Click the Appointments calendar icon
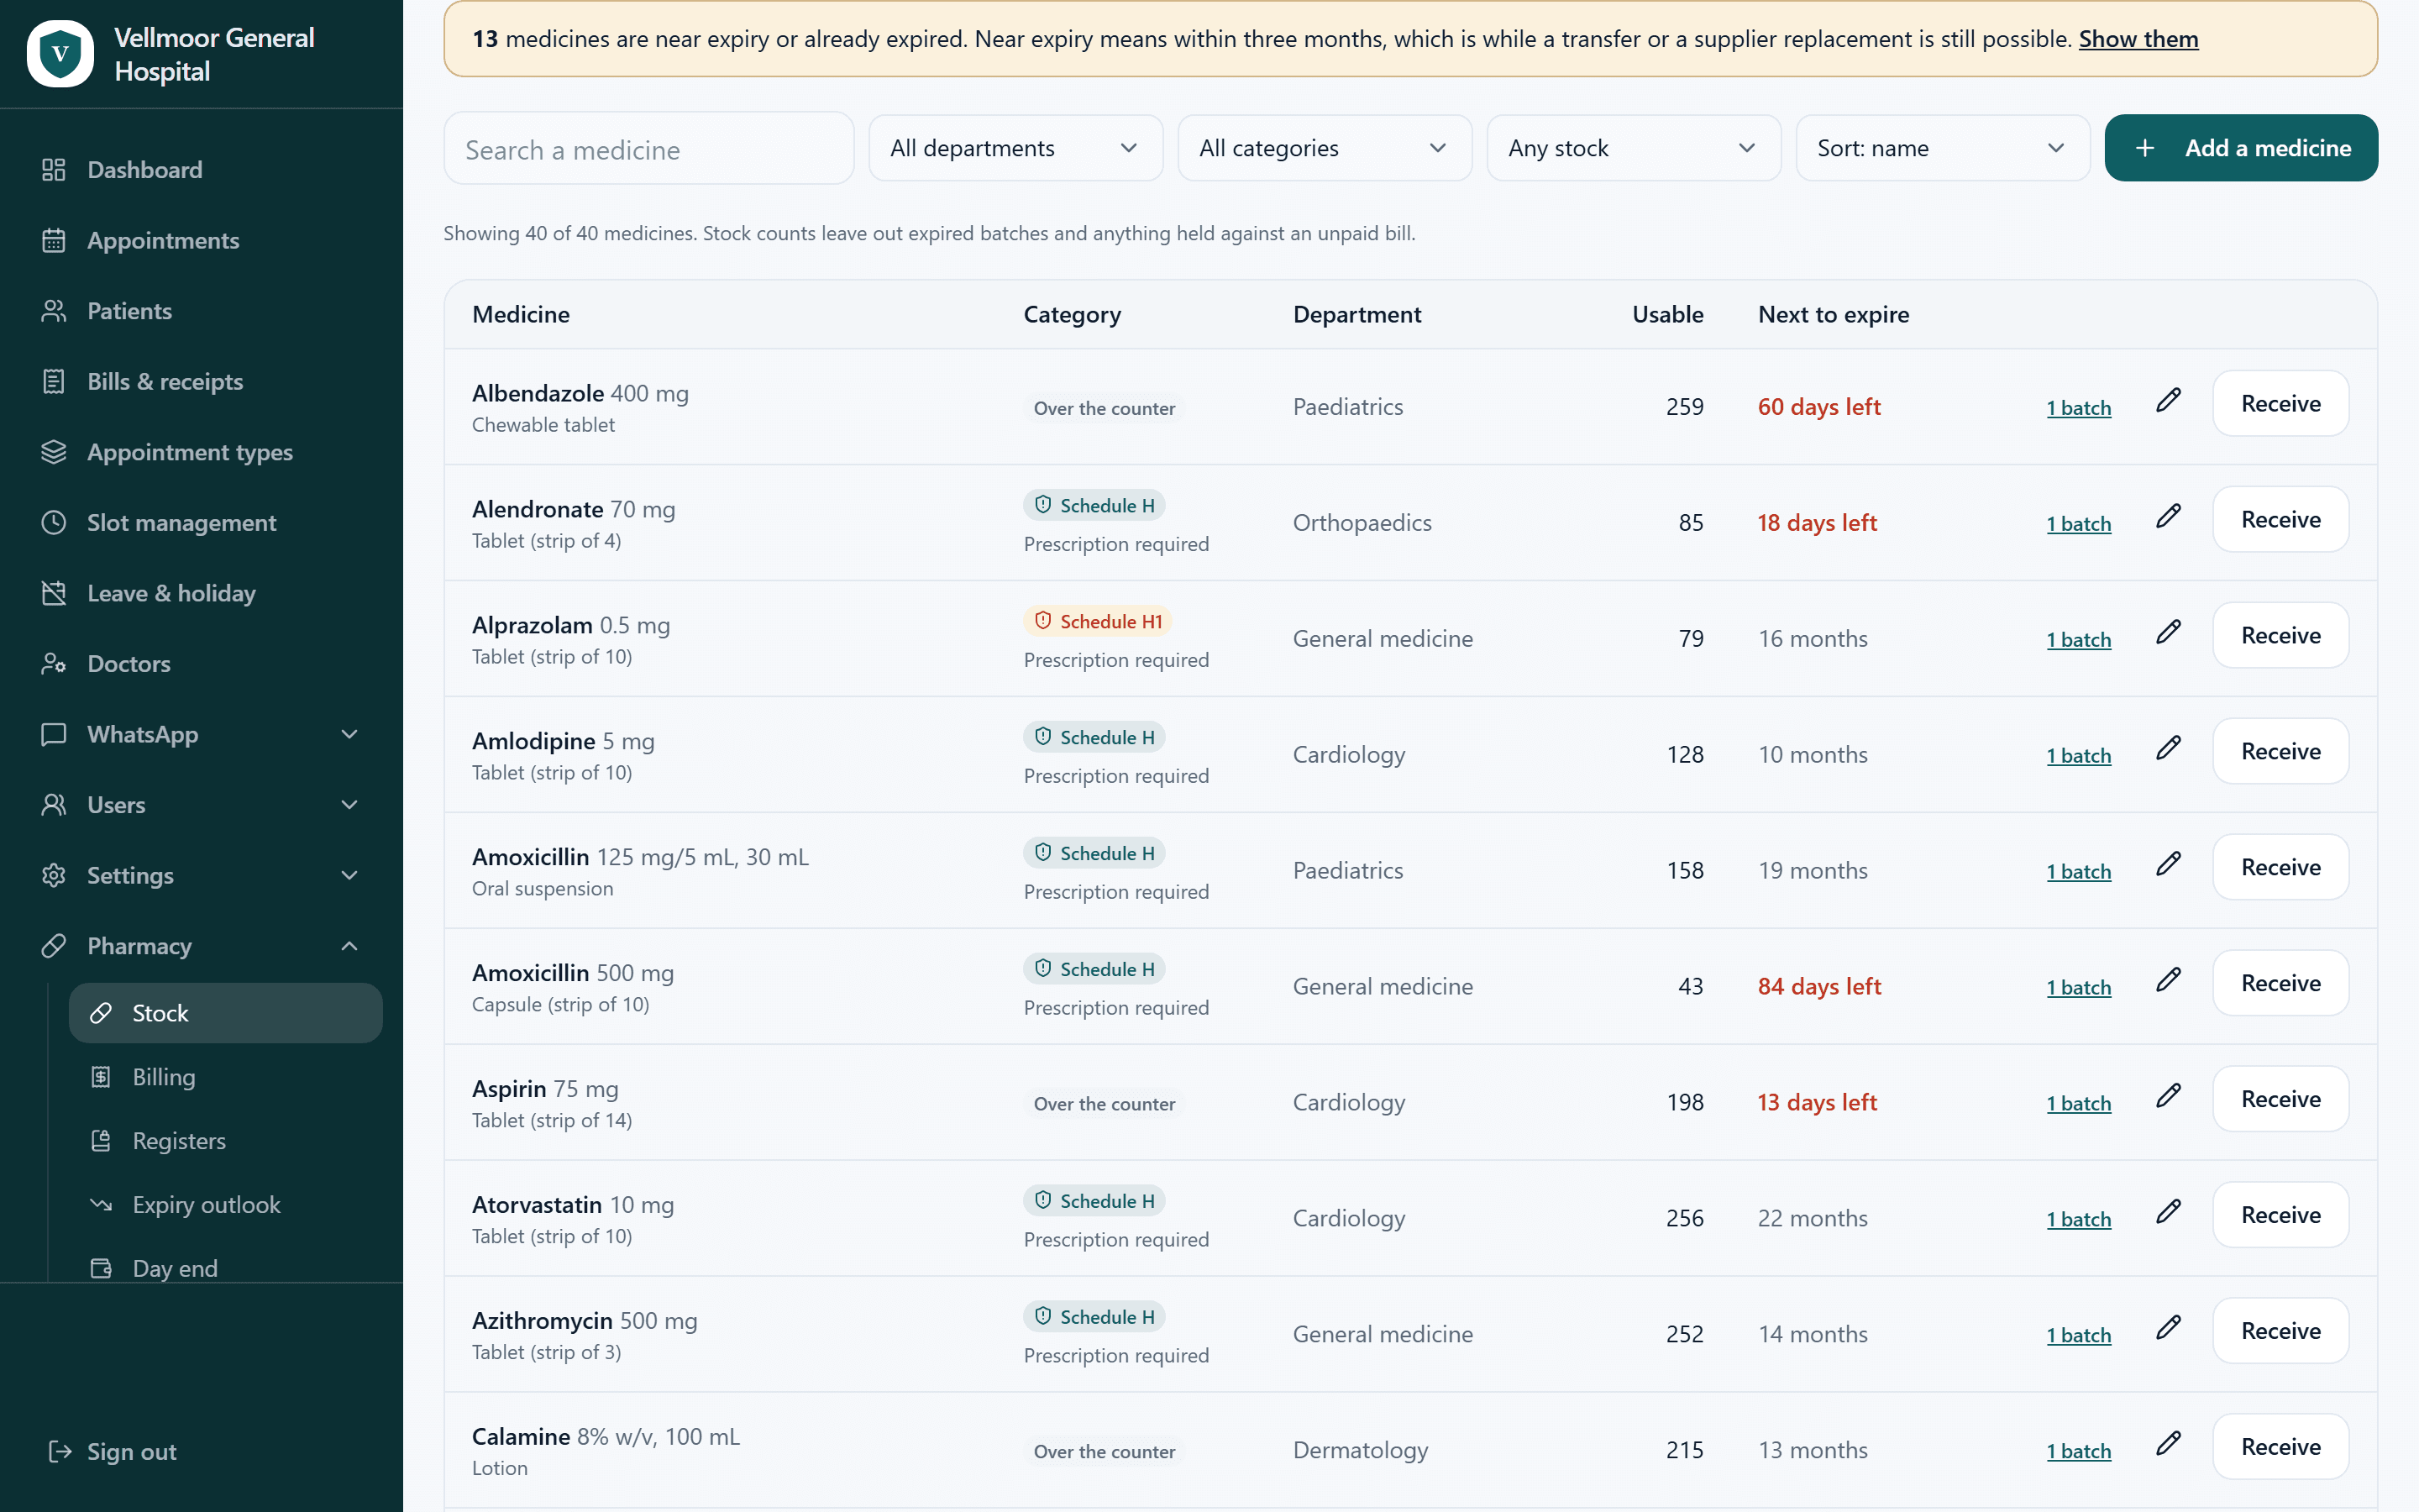 [x=54, y=241]
